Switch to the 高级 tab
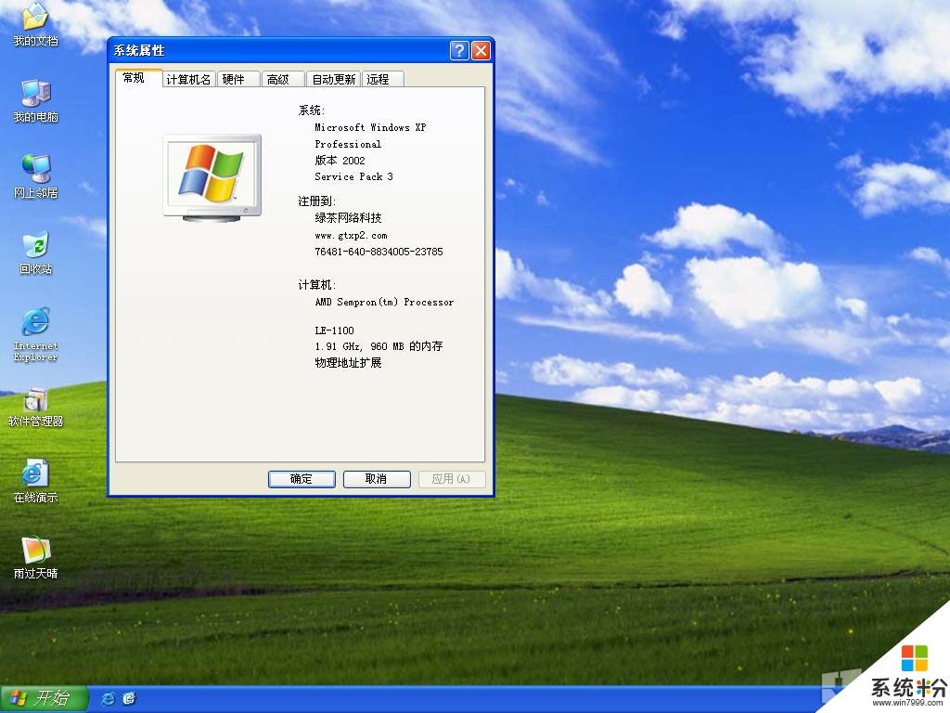 283,80
